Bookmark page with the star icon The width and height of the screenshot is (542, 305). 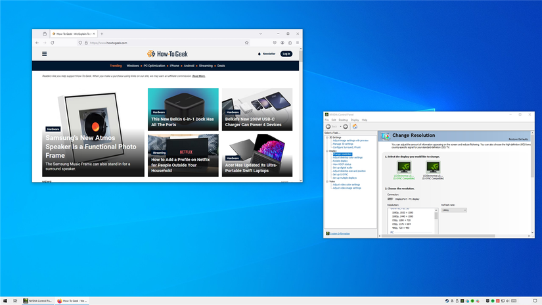246,43
